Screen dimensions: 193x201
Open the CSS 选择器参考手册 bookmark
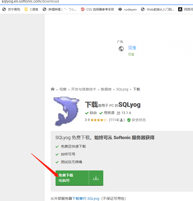(97, 9)
